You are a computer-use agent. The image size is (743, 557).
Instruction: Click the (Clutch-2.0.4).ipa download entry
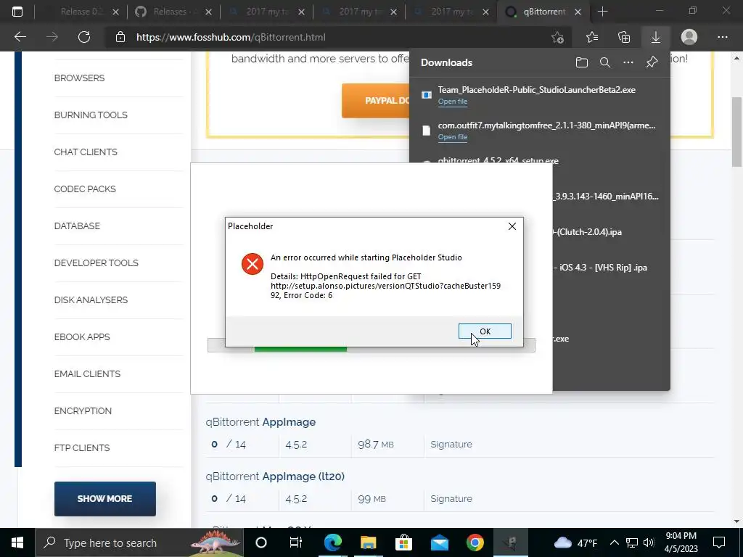[x=588, y=231]
